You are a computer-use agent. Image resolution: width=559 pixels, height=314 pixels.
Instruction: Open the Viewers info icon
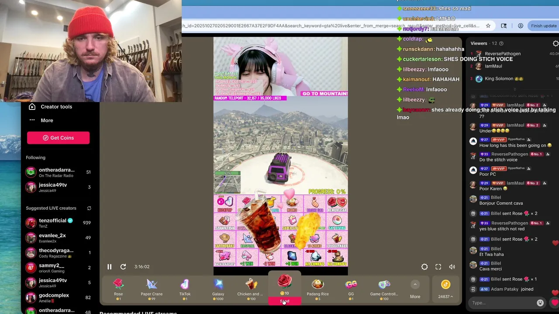[x=501, y=43]
